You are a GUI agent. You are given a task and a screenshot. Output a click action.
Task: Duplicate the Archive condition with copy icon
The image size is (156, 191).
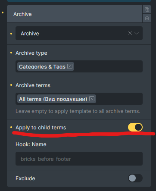(x=147, y=9)
